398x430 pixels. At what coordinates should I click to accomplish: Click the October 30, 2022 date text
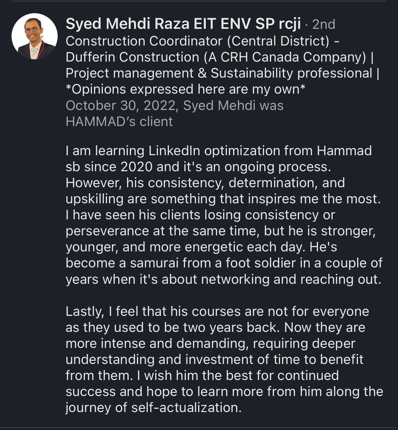[122, 105]
